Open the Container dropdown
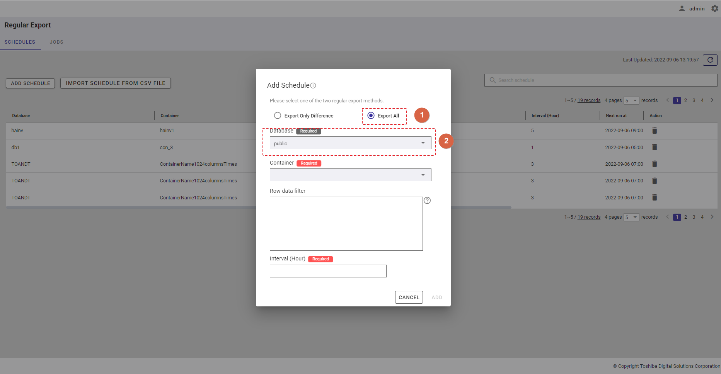721x374 pixels. pyautogui.click(x=350, y=175)
